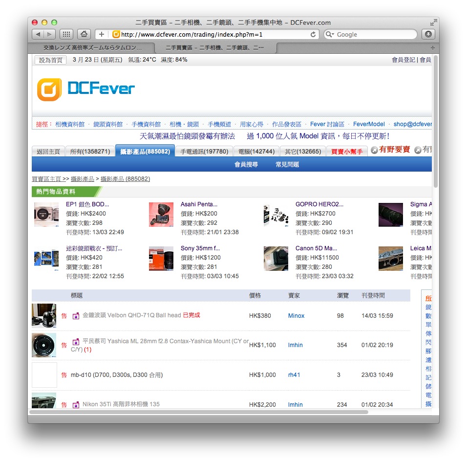Open the Downloads button in the toolbar
This screenshot has width=467, height=462.
point(428,34)
